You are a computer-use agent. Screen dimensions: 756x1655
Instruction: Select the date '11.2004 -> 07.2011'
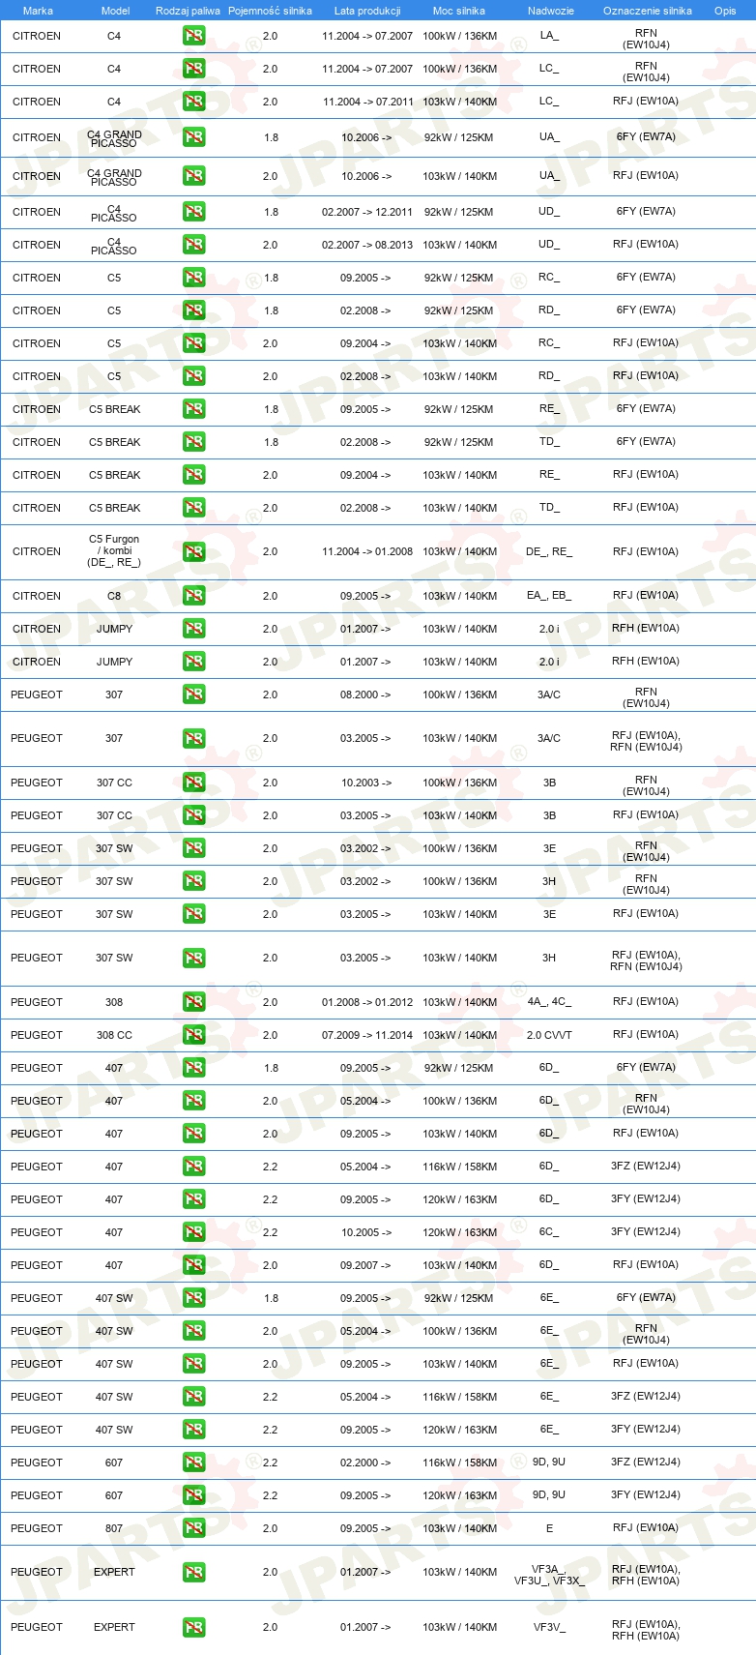pyautogui.click(x=367, y=102)
